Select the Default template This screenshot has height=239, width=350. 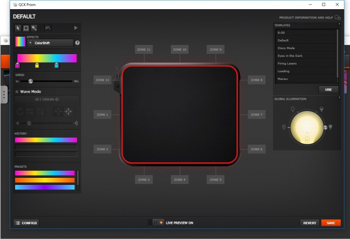306,40
